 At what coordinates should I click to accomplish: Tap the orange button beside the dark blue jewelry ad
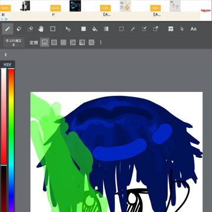pyautogui.click(x=55, y=8)
